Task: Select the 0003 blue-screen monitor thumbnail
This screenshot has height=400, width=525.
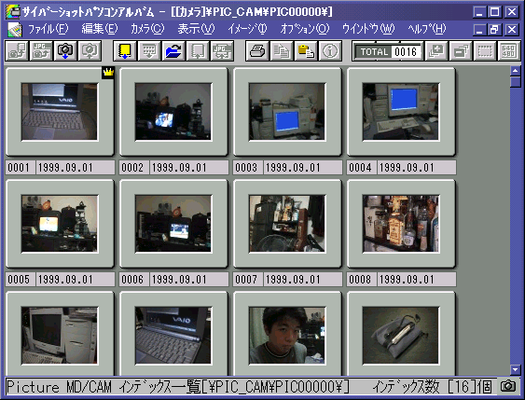Action: pyautogui.click(x=287, y=112)
